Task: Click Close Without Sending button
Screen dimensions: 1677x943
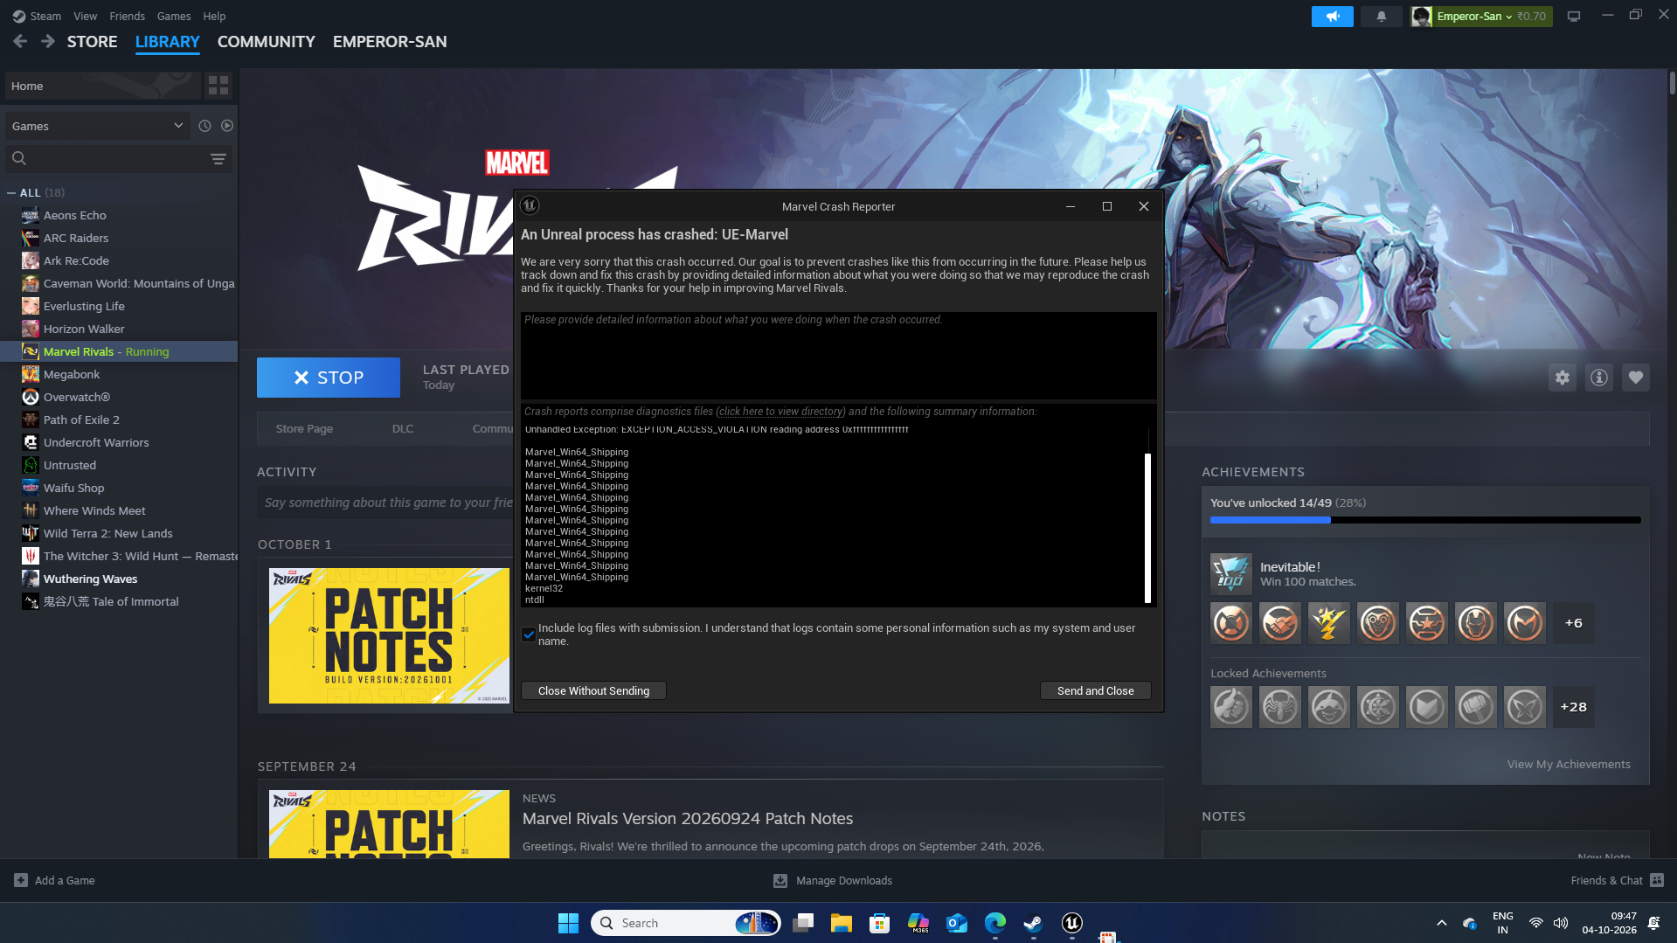Action: click(x=593, y=690)
